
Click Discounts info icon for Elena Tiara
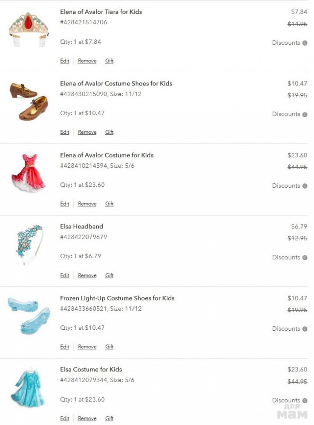tap(305, 43)
